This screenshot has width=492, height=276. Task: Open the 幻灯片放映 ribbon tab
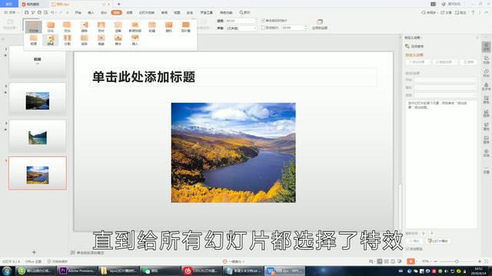(x=147, y=12)
